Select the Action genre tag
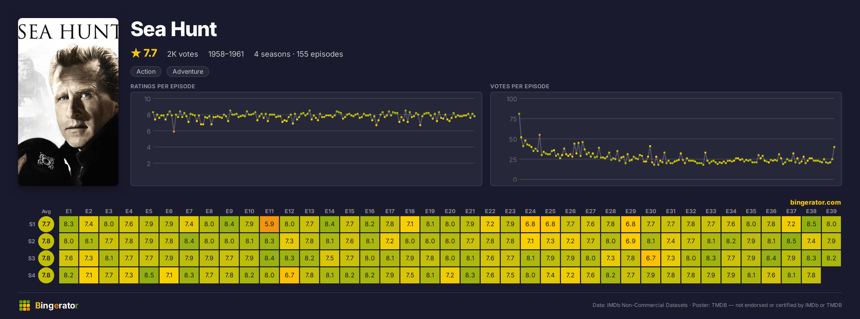The image size is (860, 319). click(x=146, y=71)
